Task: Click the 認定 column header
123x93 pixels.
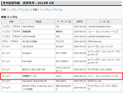Action: [x=11, y=22]
